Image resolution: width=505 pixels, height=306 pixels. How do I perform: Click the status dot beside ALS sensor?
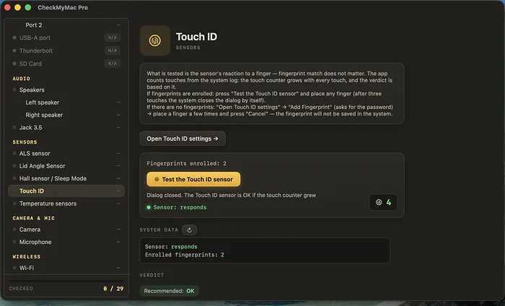pos(14,153)
